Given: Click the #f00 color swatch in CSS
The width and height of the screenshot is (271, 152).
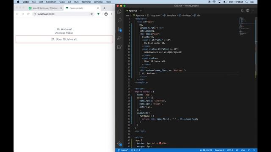Looking at the screenshot, I should pyautogui.click(x=160, y=144).
